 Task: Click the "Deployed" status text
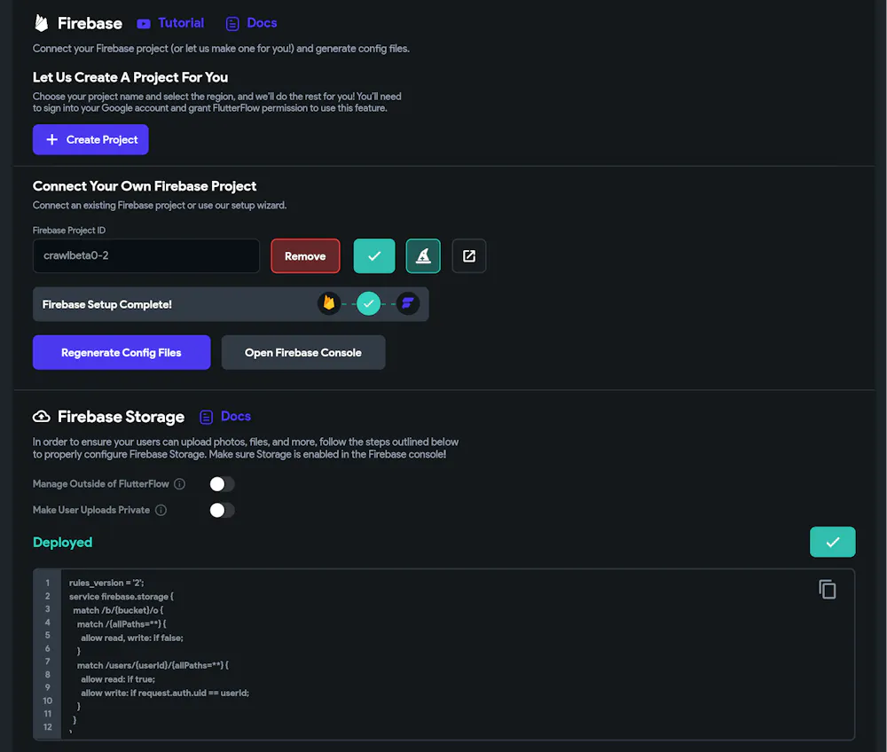[63, 542]
